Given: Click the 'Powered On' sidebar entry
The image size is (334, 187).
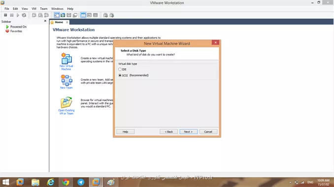Looking at the screenshot, I should [18, 27].
